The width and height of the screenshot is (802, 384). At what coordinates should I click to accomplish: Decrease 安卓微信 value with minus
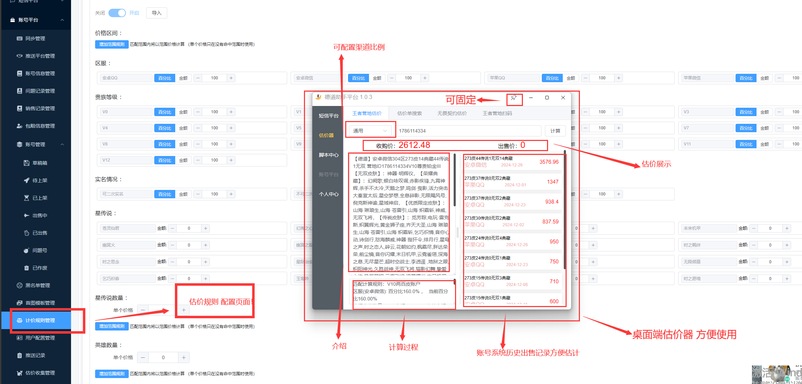(392, 78)
